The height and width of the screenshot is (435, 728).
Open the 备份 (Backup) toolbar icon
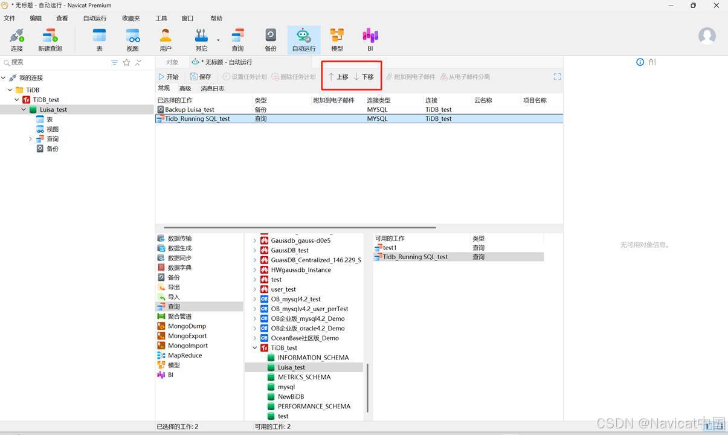point(271,40)
